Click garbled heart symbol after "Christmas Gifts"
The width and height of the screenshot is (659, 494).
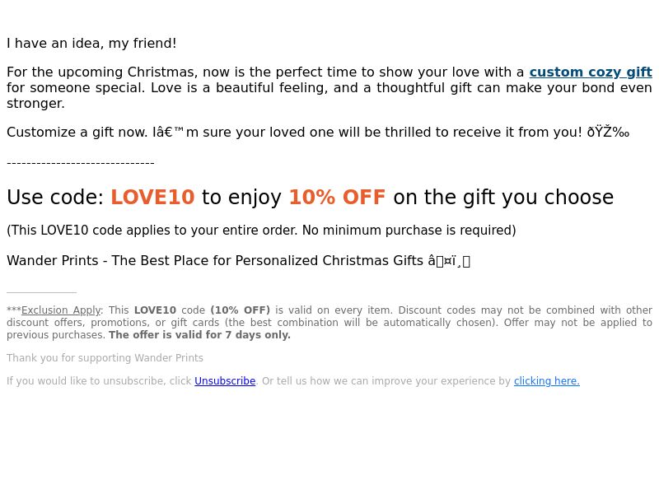pyautogui.click(x=449, y=261)
